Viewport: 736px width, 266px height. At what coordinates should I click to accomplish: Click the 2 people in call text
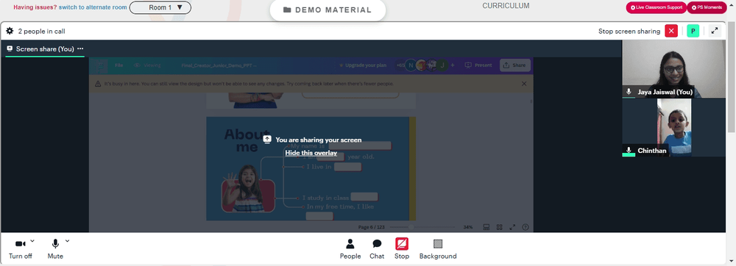(41, 32)
